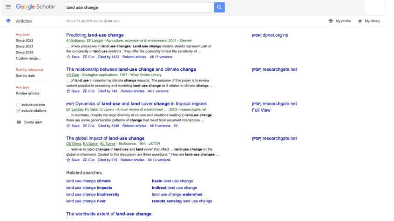Filter by Review articles type
The height and width of the screenshot is (221, 394).
pos(27,94)
